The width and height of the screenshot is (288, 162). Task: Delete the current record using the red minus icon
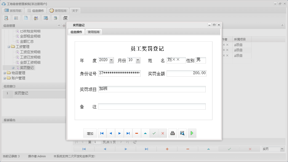tap(136, 133)
